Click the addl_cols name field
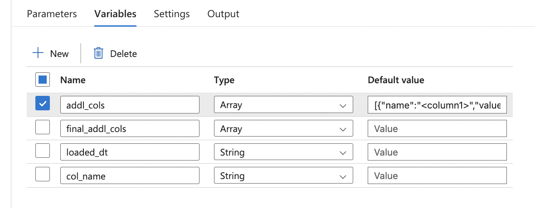This screenshot has height=208, width=535. coord(130,105)
